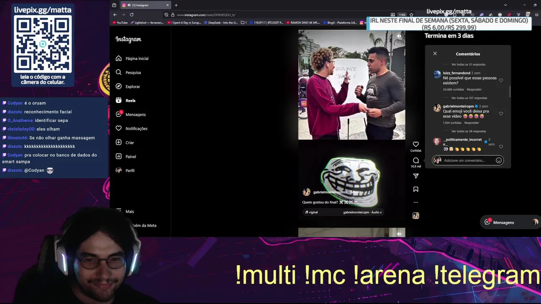Click Seguir next to reel author
This screenshot has width=541, height=304.
pos(355,192)
